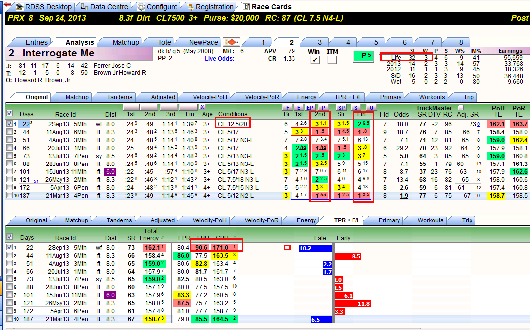The width and height of the screenshot is (530, 330).
Task: Click the EP pace filter button
Action: coord(310,108)
